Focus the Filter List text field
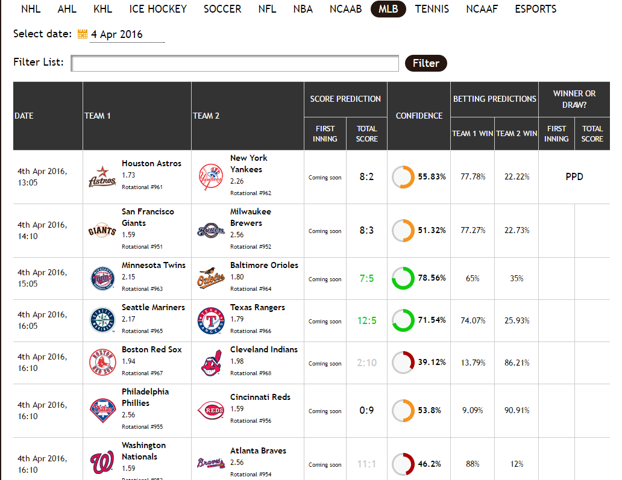Image resolution: width=622 pixels, height=480 pixels. 235,63
